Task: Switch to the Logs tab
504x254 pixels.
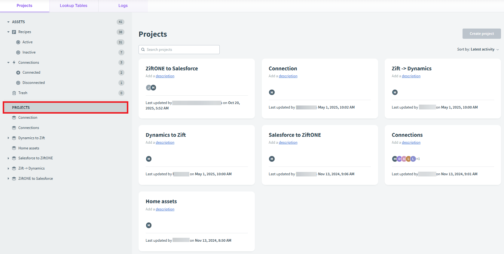Action: pyautogui.click(x=123, y=6)
